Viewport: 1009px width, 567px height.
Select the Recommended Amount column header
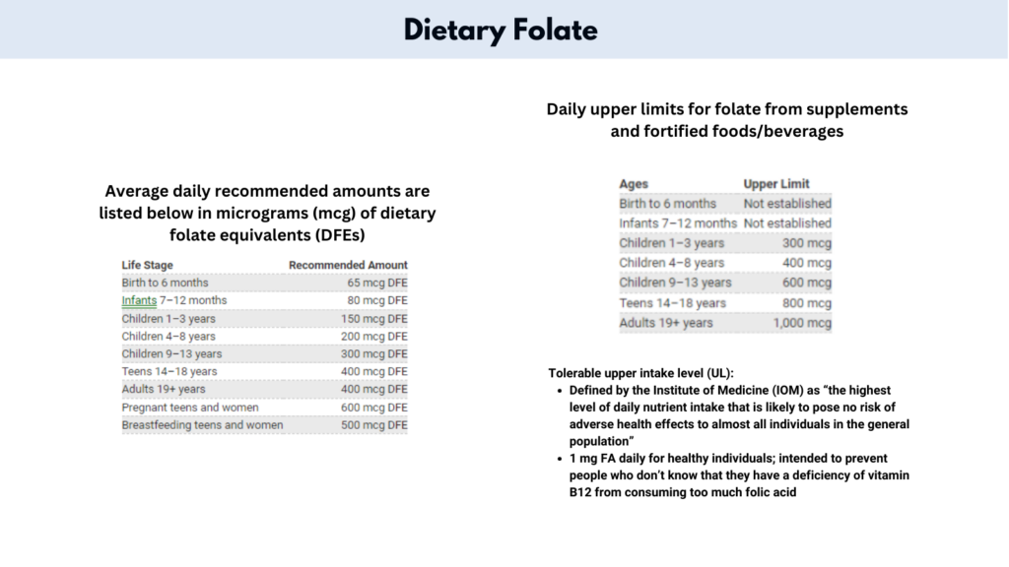(x=348, y=265)
